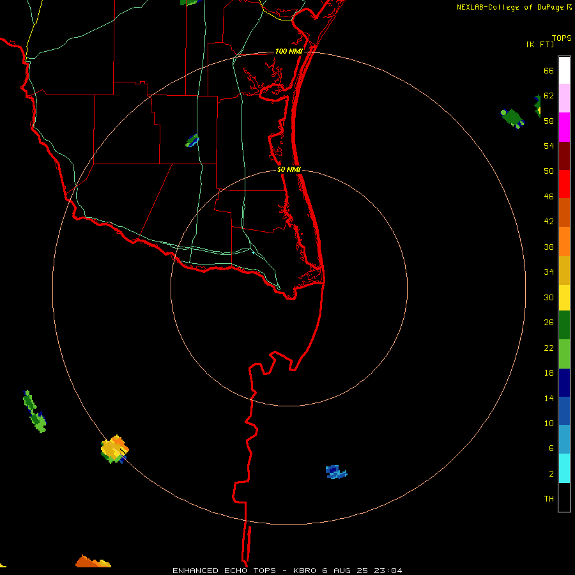Click the "[K FT]" units label
The image size is (575, 575).
[540, 44]
